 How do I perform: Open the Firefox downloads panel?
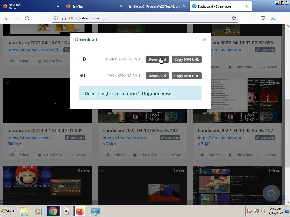273,18
